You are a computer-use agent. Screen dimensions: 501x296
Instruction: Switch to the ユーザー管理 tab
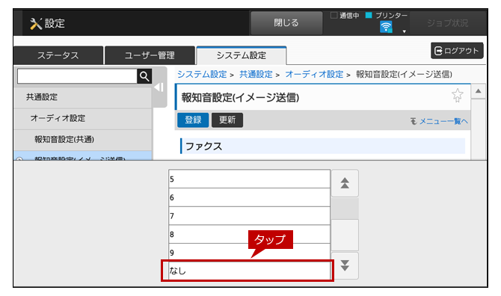(150, 55)
